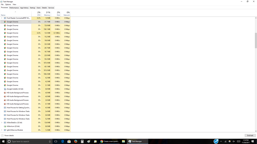Sort processes by CPU column
The width and height of the screenshot is (257, 144).
pyautogui.click(x=36, y=13)
